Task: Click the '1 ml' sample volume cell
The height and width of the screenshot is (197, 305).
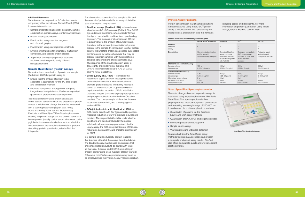Action: pos(199,74)
